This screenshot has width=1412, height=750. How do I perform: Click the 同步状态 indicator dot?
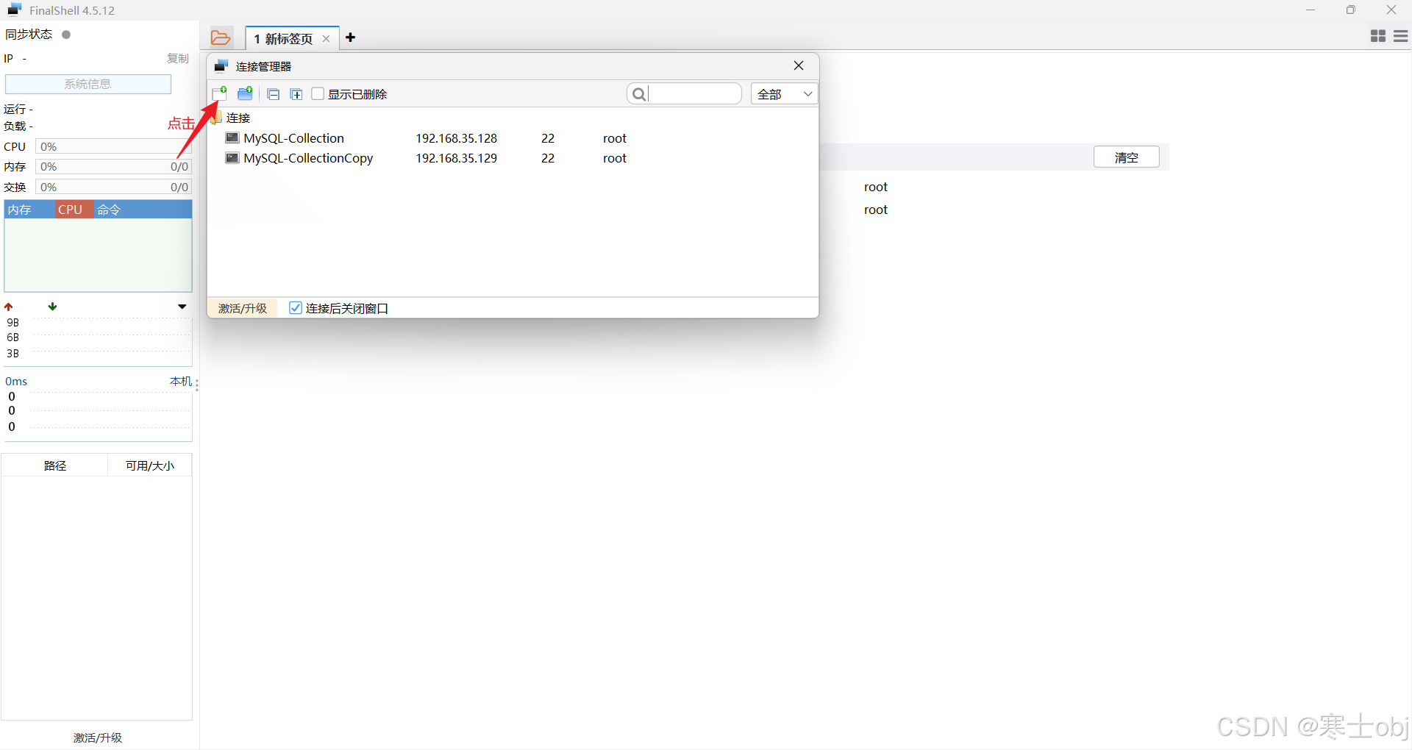tap(66, 35)
